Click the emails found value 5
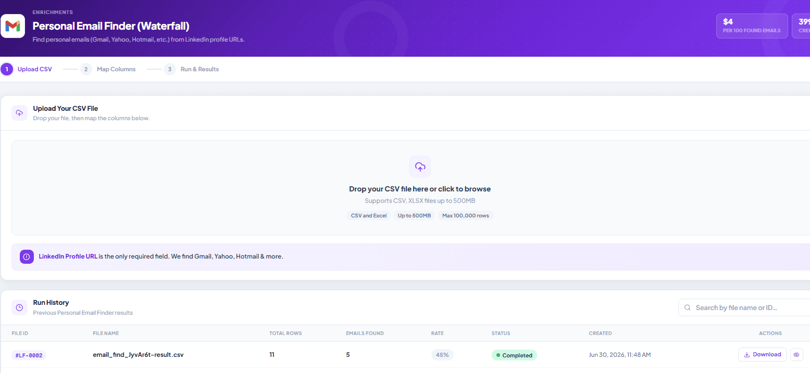The width and height of the screenshot is (810, 373). coord(348,355)
